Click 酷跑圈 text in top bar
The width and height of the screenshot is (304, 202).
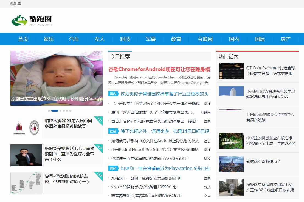coord(16,4)
